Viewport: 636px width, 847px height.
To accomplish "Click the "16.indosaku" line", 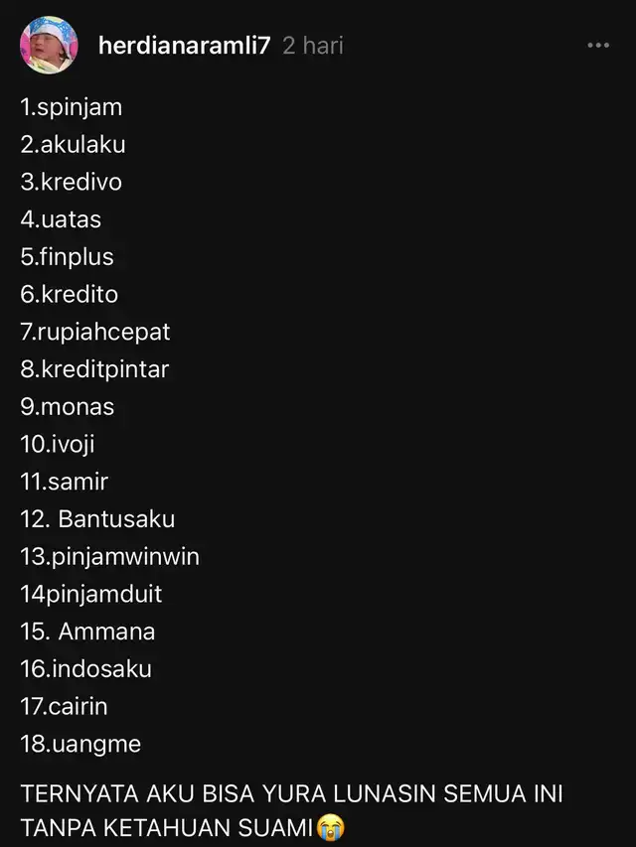I will 86,668.
